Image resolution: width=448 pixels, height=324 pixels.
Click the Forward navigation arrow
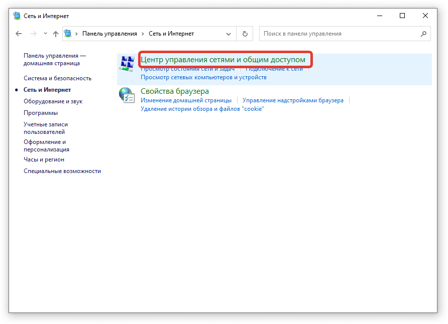pos(34,34)
